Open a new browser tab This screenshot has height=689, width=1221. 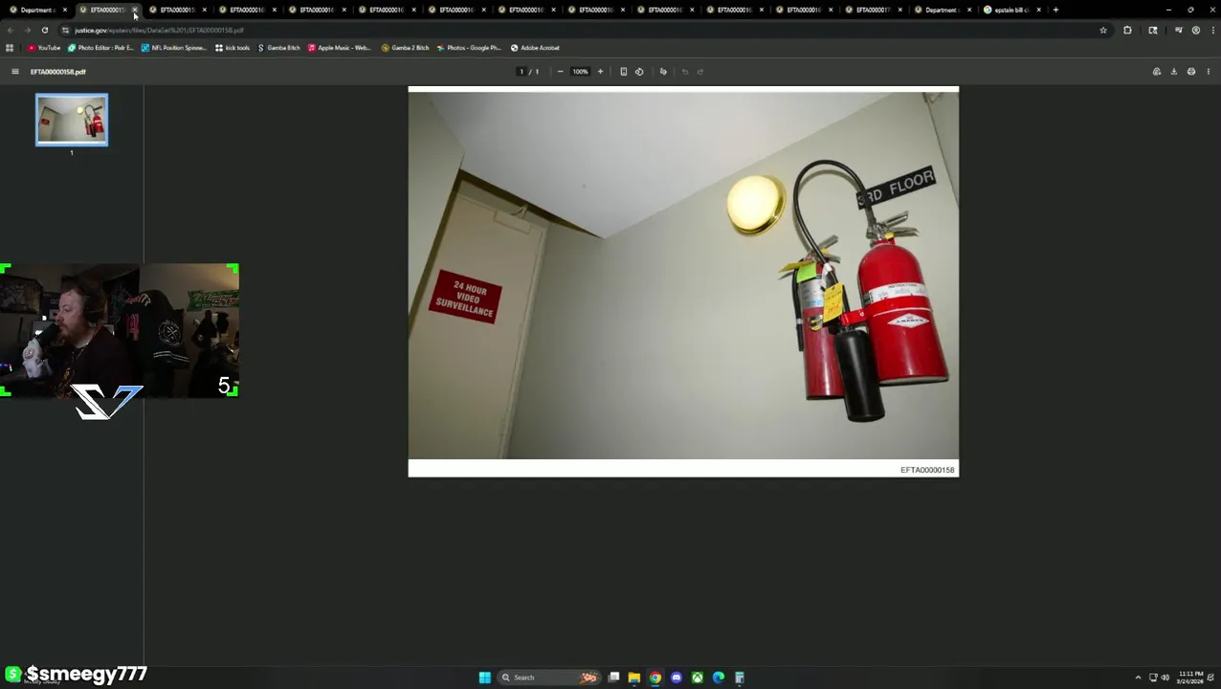[x=1055, y=10]
